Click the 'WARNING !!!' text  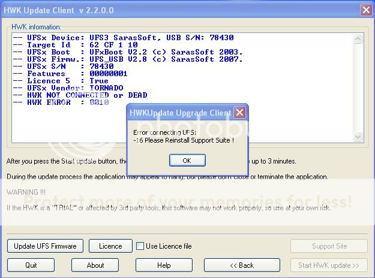26,192
